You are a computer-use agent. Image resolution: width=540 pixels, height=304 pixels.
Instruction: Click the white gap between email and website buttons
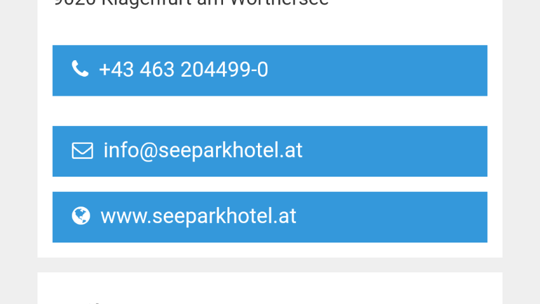[269, 184]
